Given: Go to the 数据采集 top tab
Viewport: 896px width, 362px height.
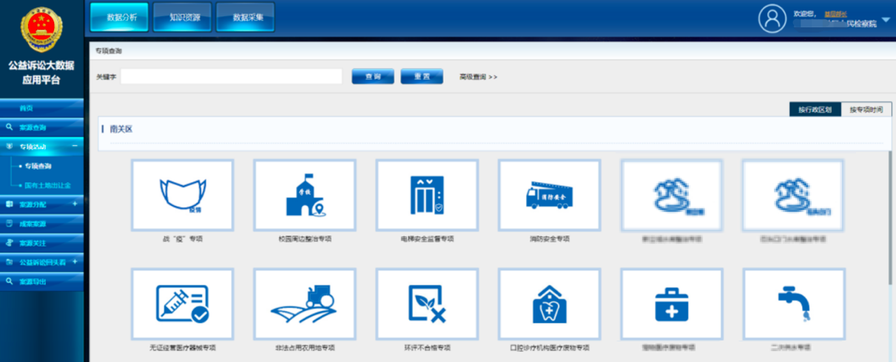Looking at the screenshot, I should [245, 17].
